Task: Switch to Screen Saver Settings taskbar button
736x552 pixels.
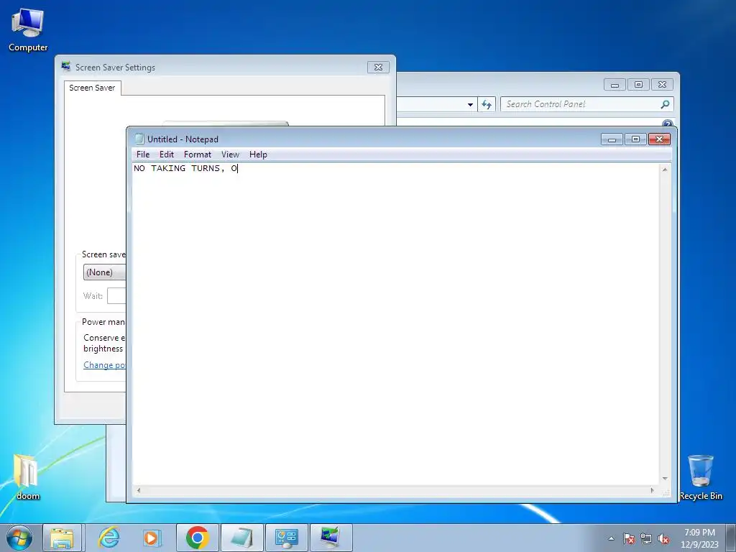Action: click(331, 538)
